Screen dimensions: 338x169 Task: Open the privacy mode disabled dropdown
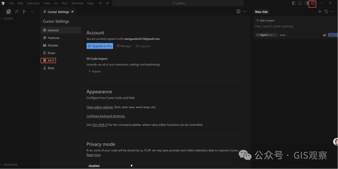pos(110,166)
